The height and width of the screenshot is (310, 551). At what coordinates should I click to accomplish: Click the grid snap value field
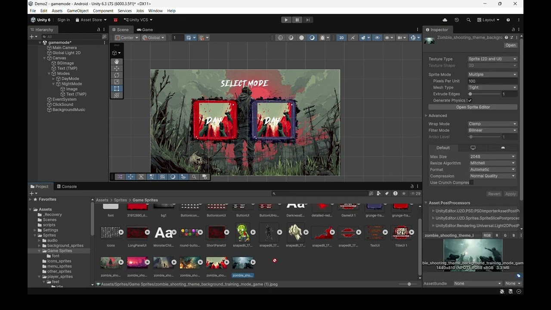click(177, 37)
